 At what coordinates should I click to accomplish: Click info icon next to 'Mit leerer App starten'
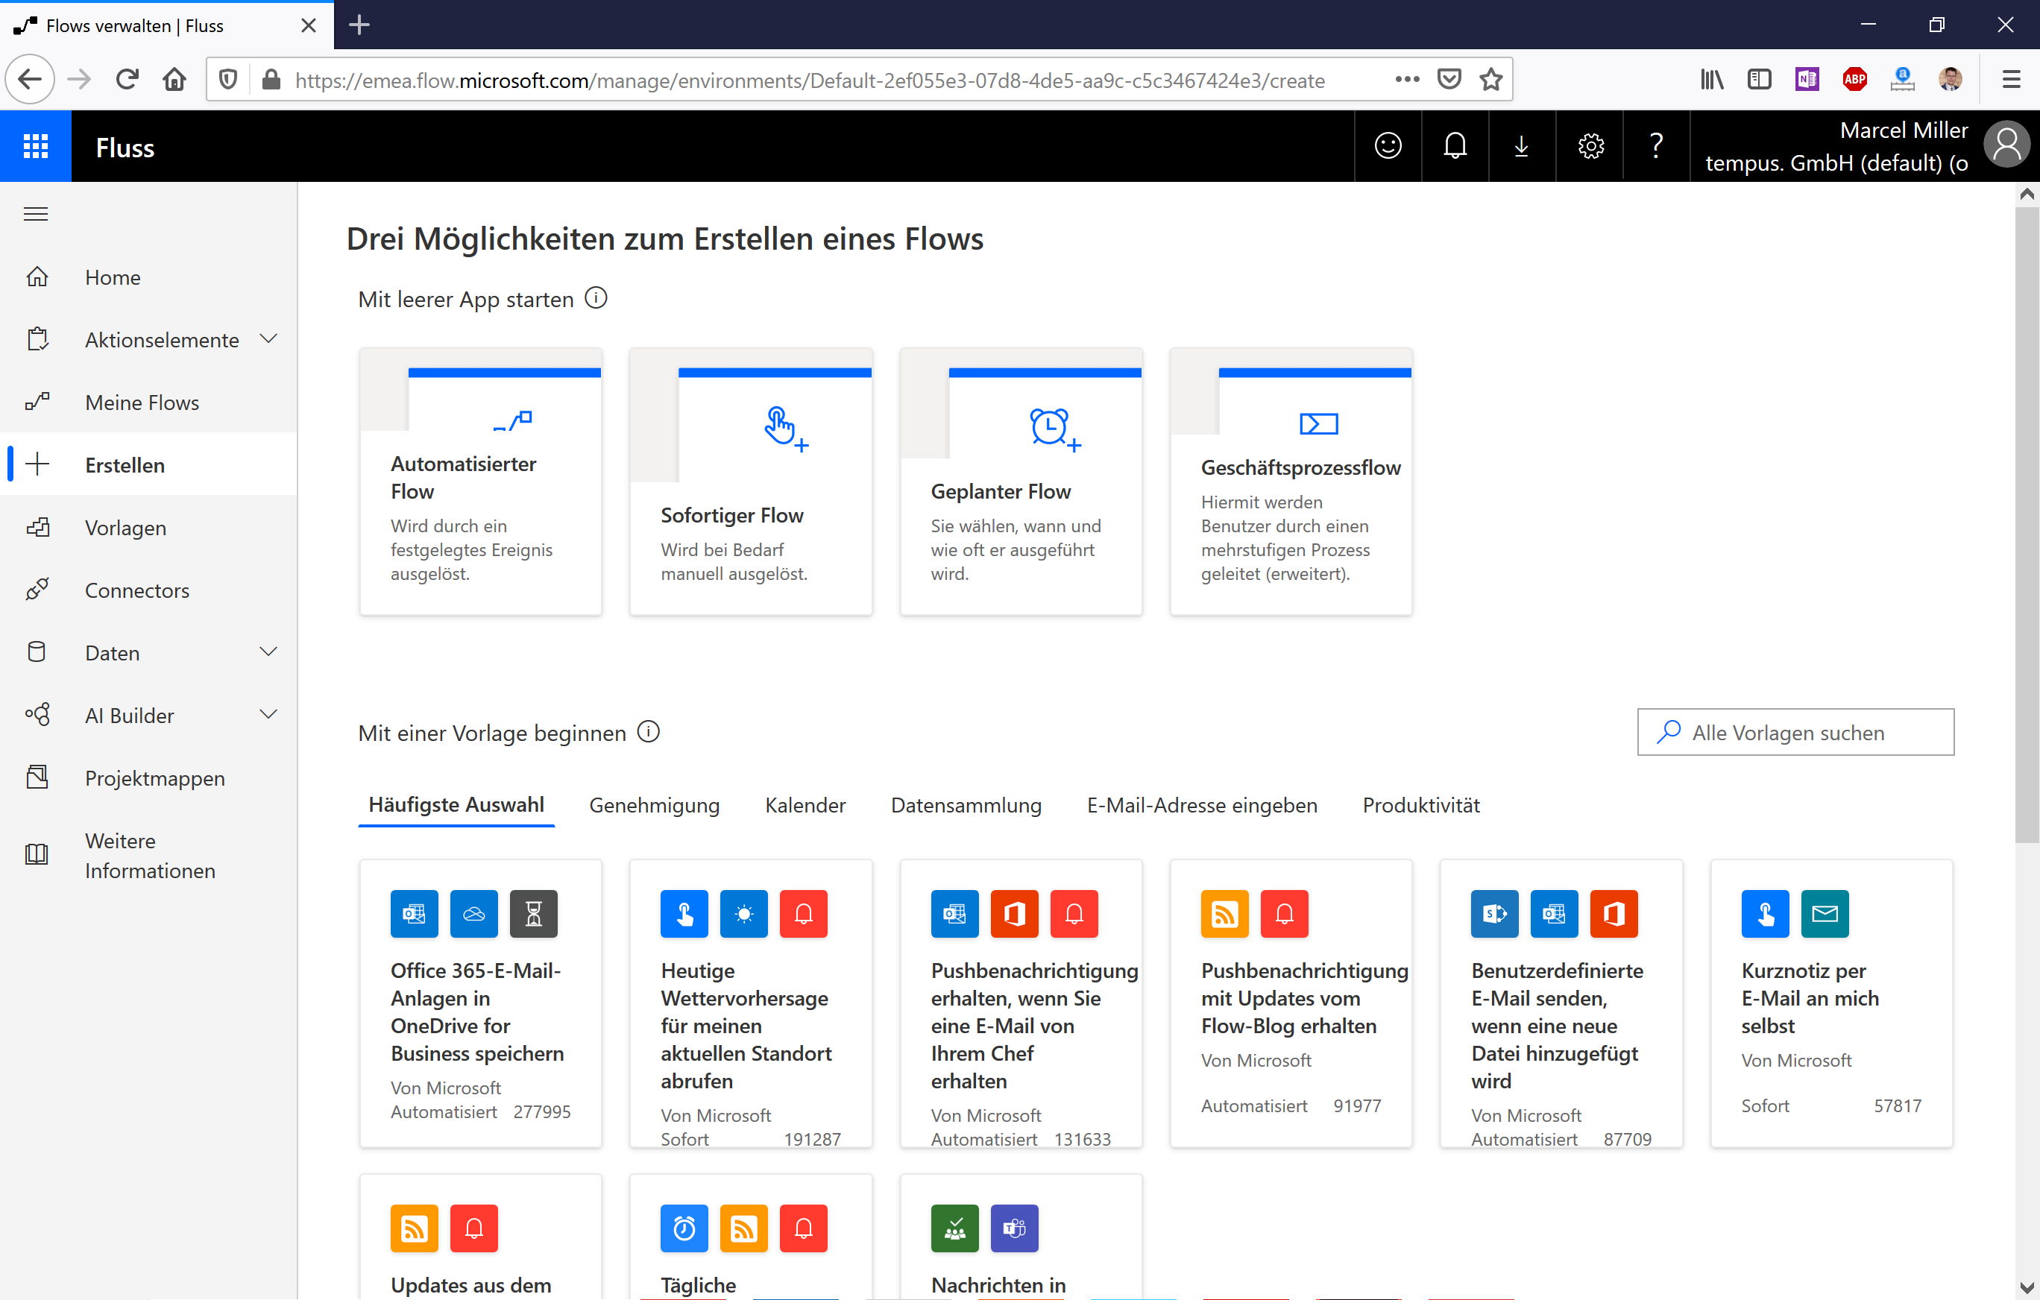596,298
